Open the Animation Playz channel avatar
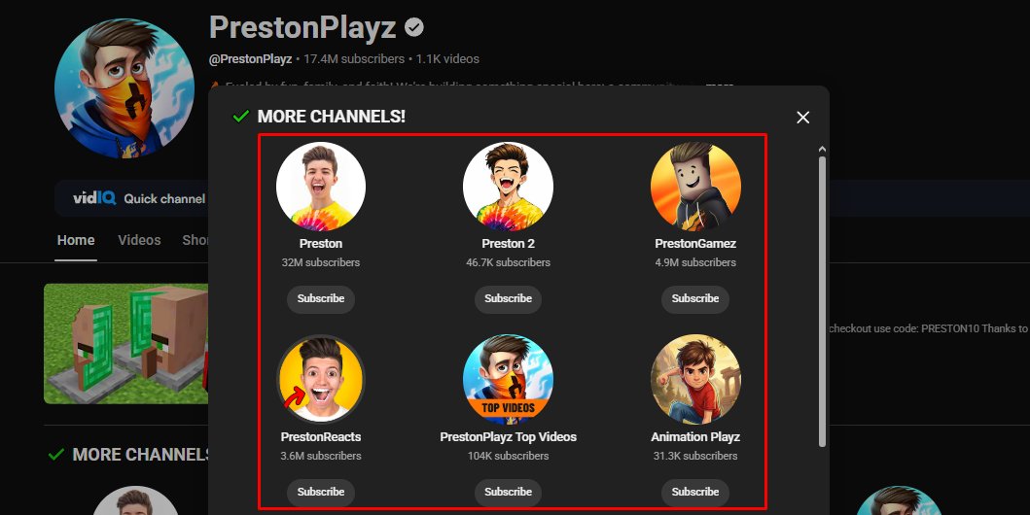1030x515 pixels. [x=695, y=380]
